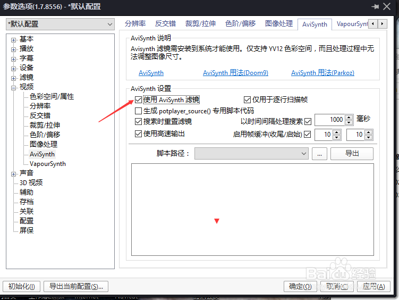Open the *默认配置 profile dropdown

point(61,24)
